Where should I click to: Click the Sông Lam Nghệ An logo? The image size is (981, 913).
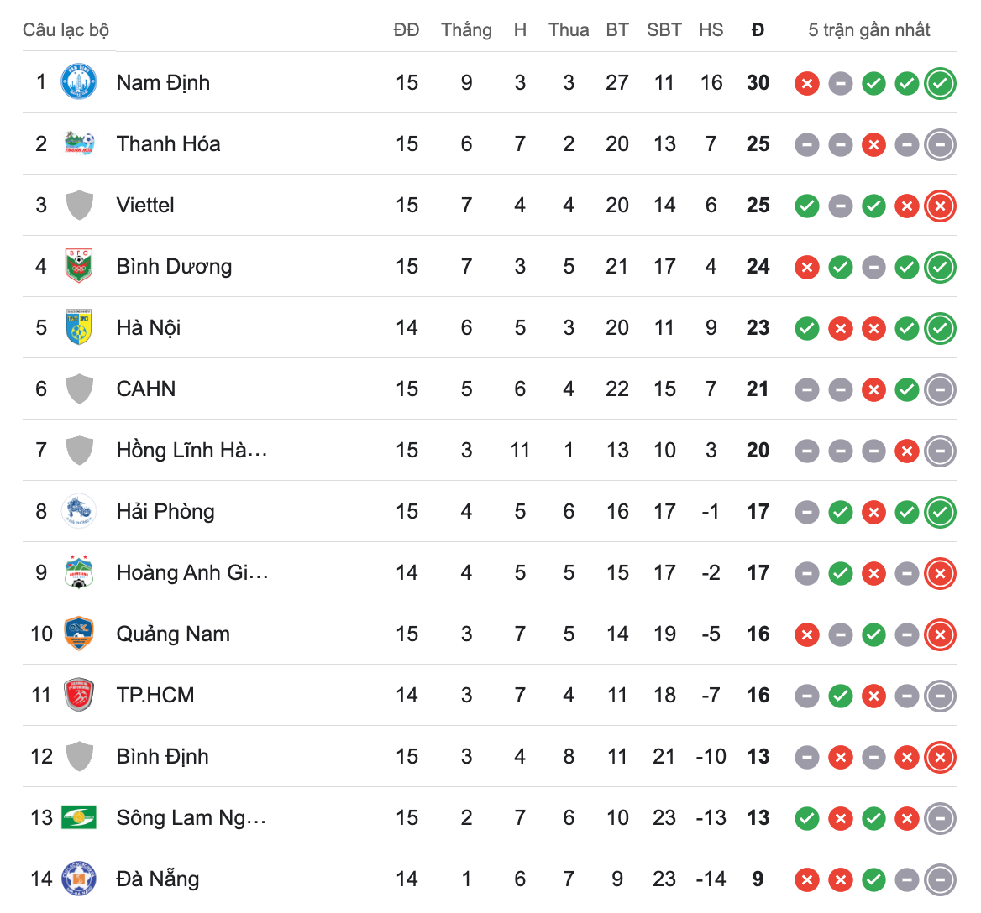pyautogui.click(x=79, y=817)
